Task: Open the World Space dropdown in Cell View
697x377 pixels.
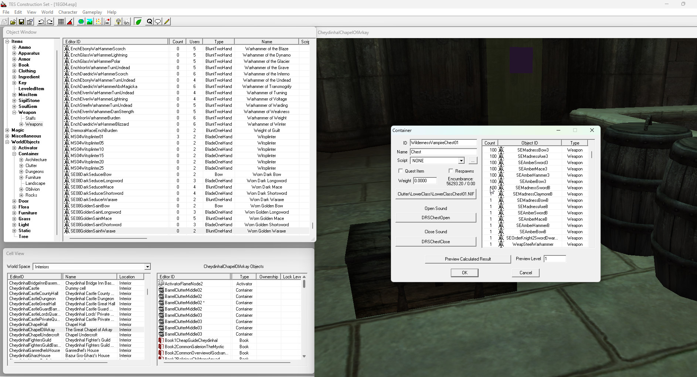Action: [x=147, y=267]
